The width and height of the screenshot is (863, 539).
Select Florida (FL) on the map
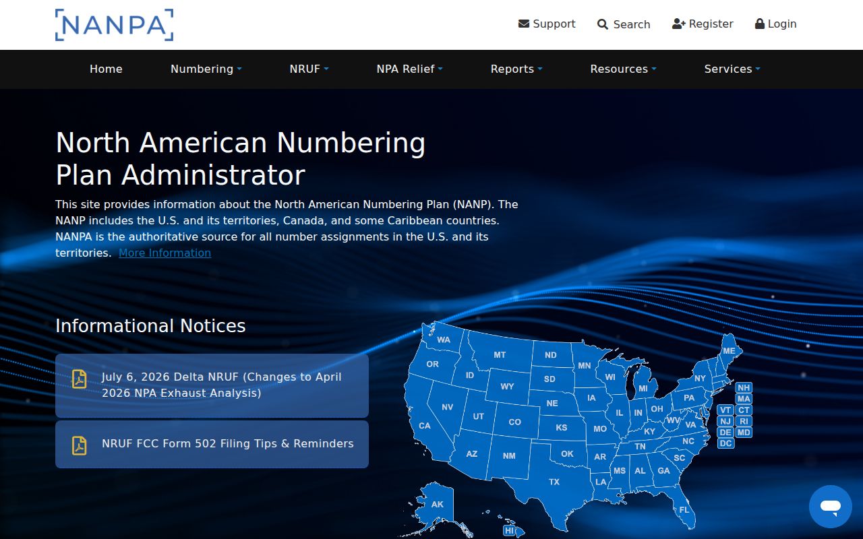[684, 509]
